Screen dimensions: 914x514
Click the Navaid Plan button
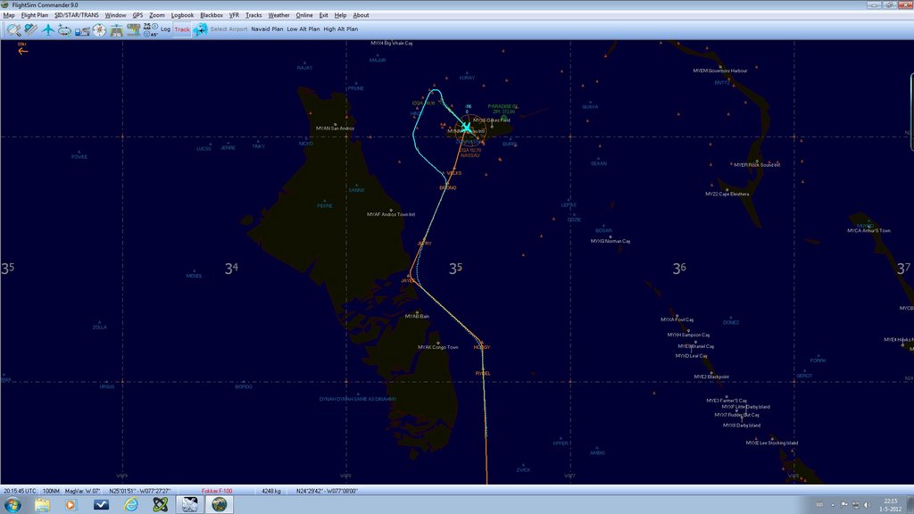click(267, 29)
